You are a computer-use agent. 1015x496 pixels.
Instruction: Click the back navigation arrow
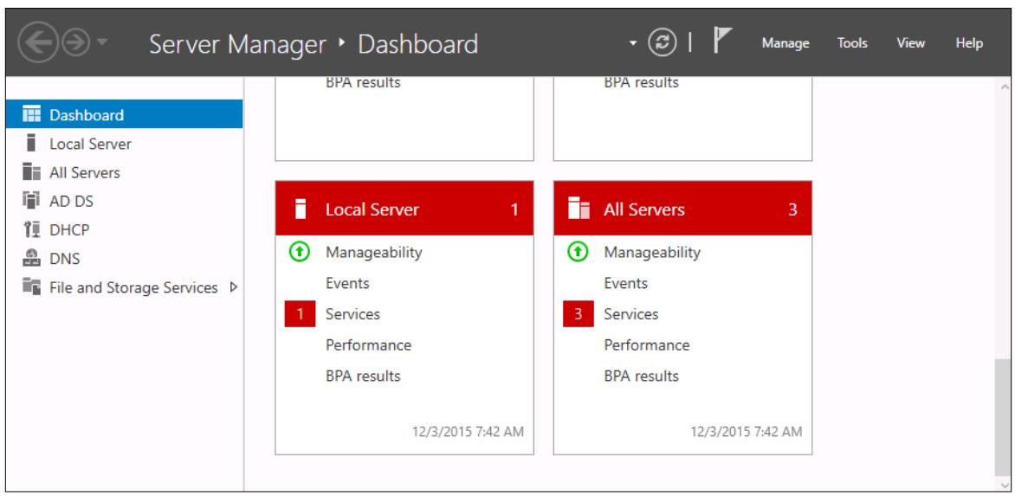pos(38,43)
